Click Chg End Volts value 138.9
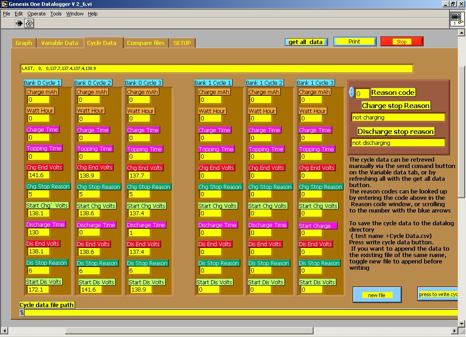Viewport: 466px width, 337px height. (89, 176)
